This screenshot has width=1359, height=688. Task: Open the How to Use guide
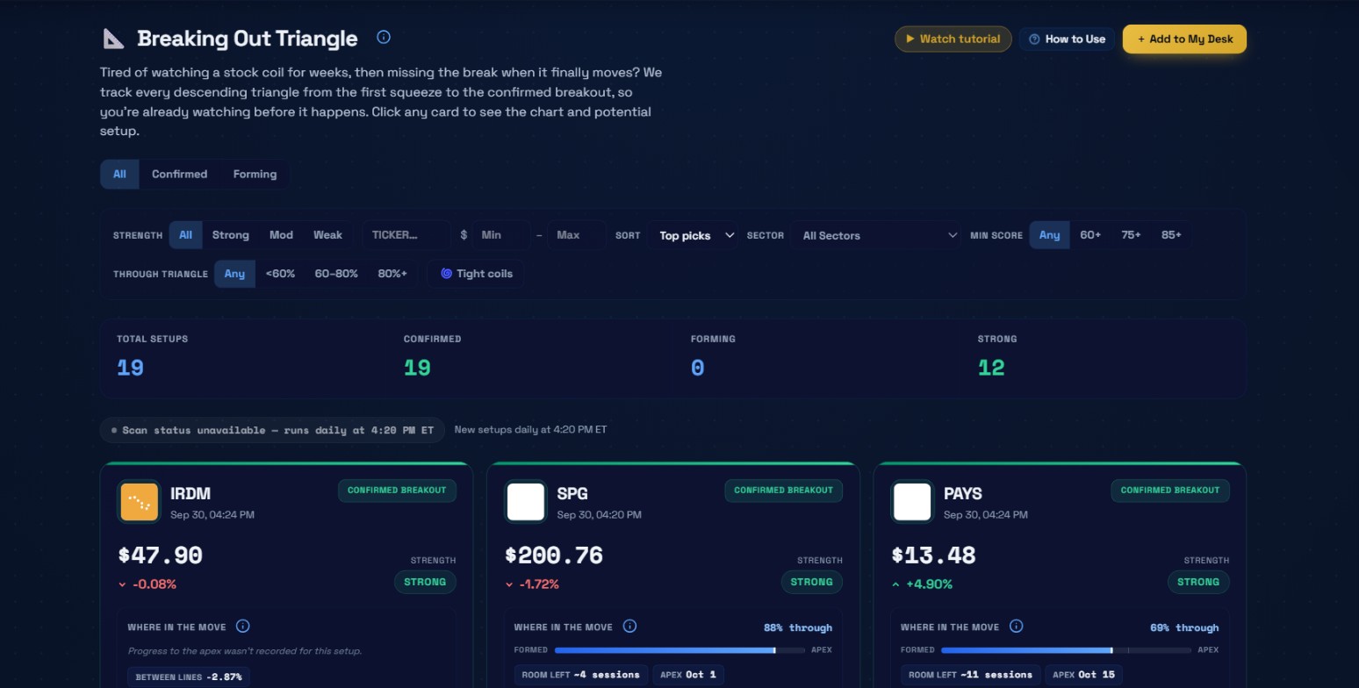tap(1068, 39)
